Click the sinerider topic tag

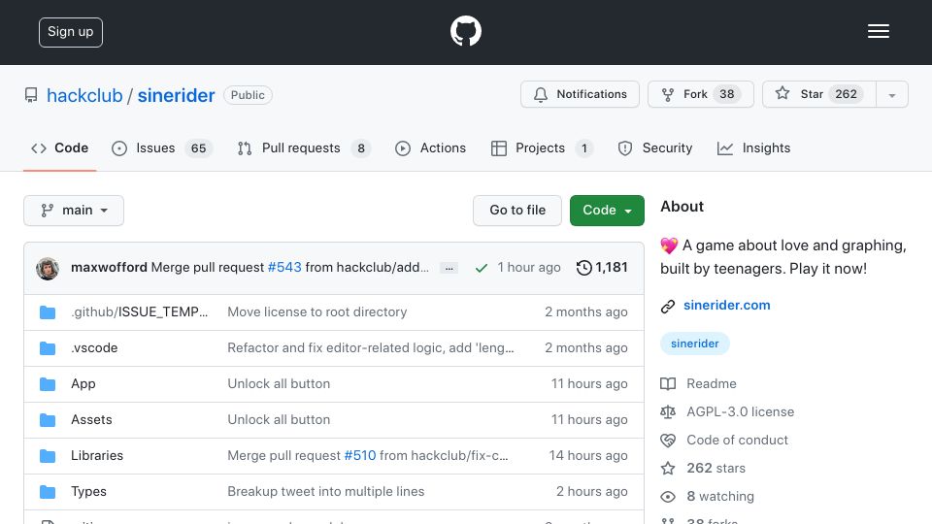pyautogui.click(x=694, y=344)
